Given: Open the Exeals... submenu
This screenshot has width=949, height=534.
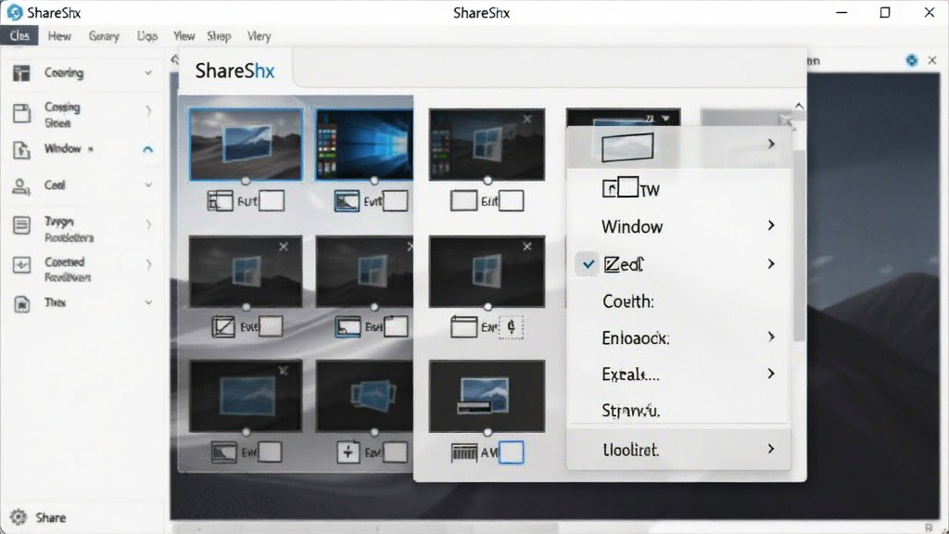Looking at the screenshot, I should (x=679, y=375).
